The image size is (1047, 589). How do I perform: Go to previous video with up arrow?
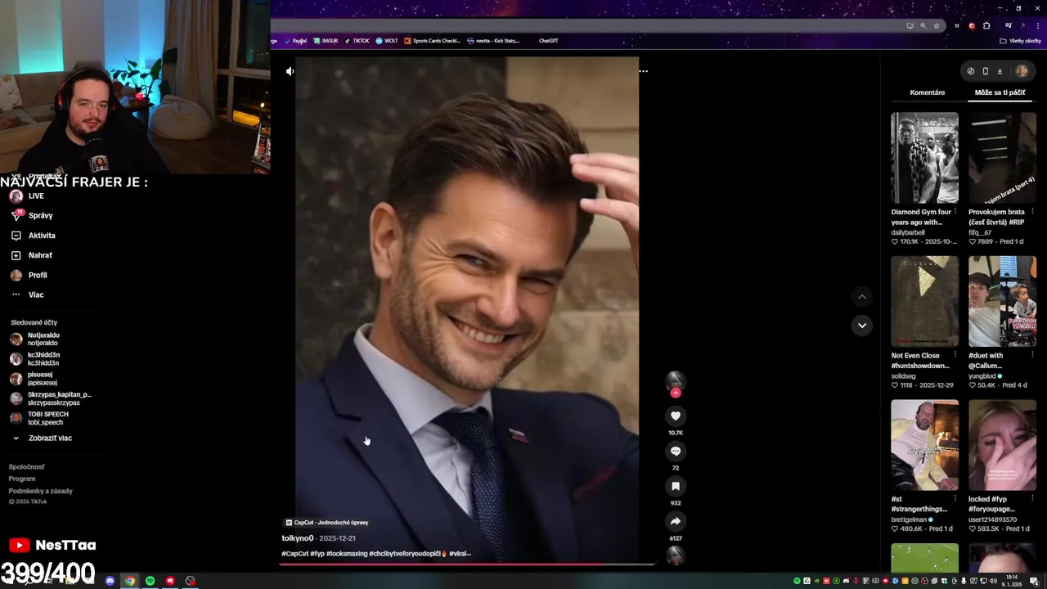[861, 296]
